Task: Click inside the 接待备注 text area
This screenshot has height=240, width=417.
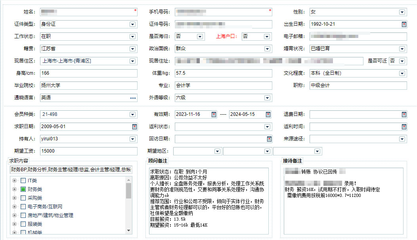Action: click(344, 201)
